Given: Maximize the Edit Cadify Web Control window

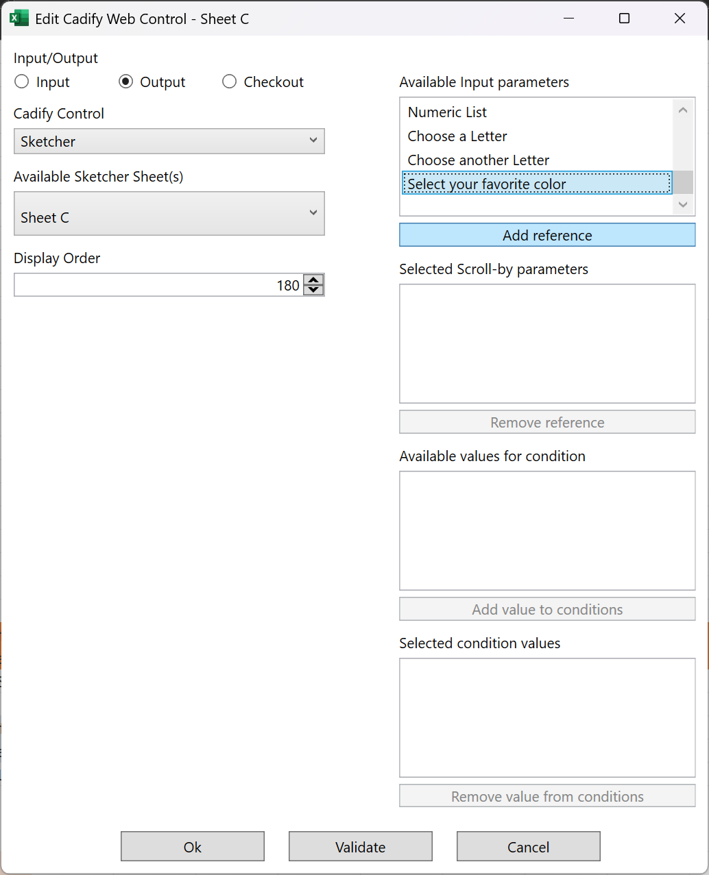Looking at the screenshot, I should pyautogui.click(x=624, y=19).
